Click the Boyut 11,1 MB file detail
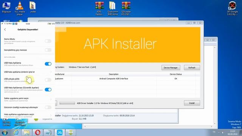The height and width of the screenshot is (136, 242). pos(79,119)
